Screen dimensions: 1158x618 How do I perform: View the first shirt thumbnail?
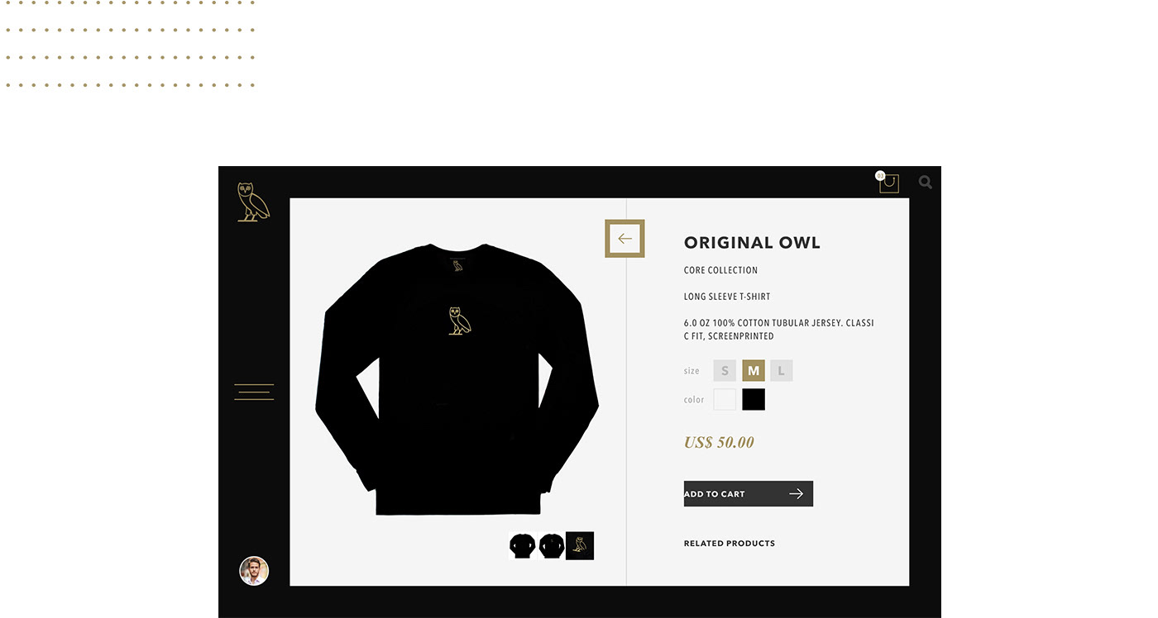point(523,545)
